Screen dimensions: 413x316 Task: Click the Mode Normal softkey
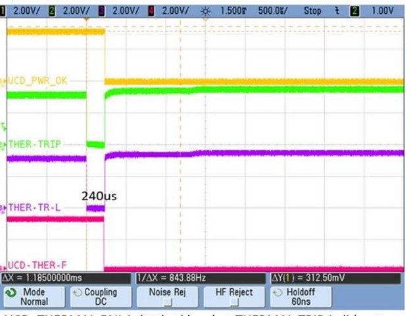pyautogui.click(x=34, y=297)
